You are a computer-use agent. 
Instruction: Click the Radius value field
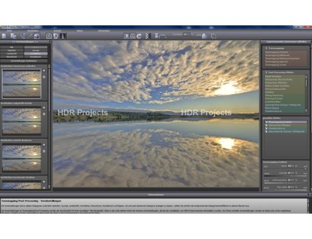coord(291,166)
